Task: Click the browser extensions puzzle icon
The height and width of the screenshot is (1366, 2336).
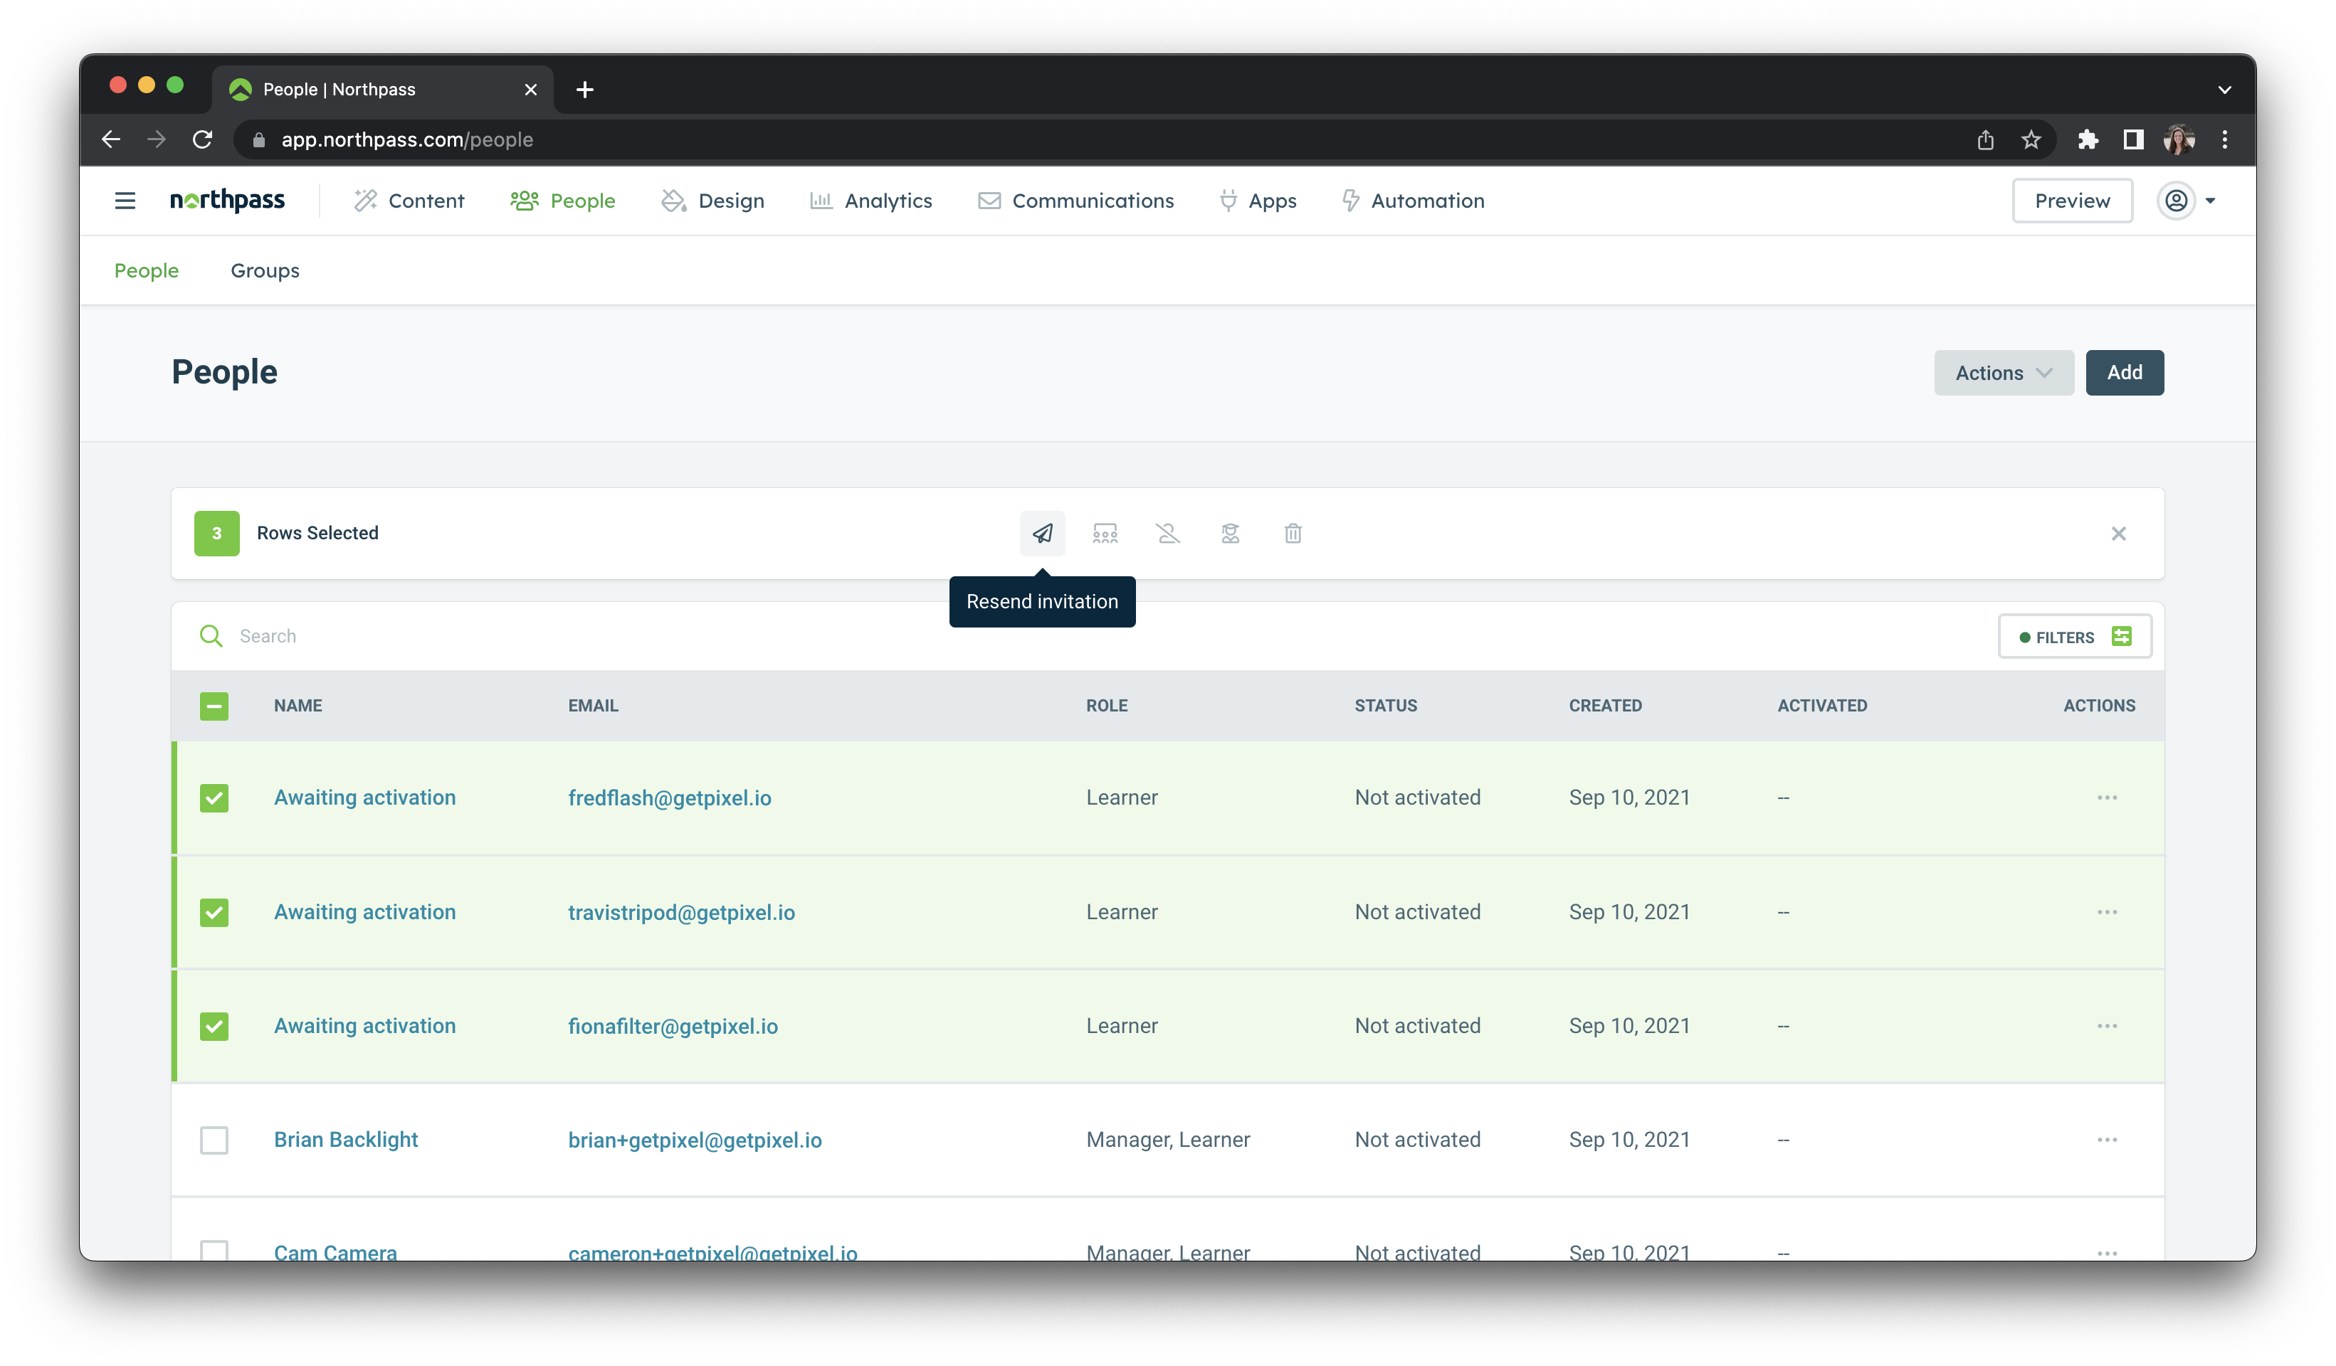Action: 2088,139
